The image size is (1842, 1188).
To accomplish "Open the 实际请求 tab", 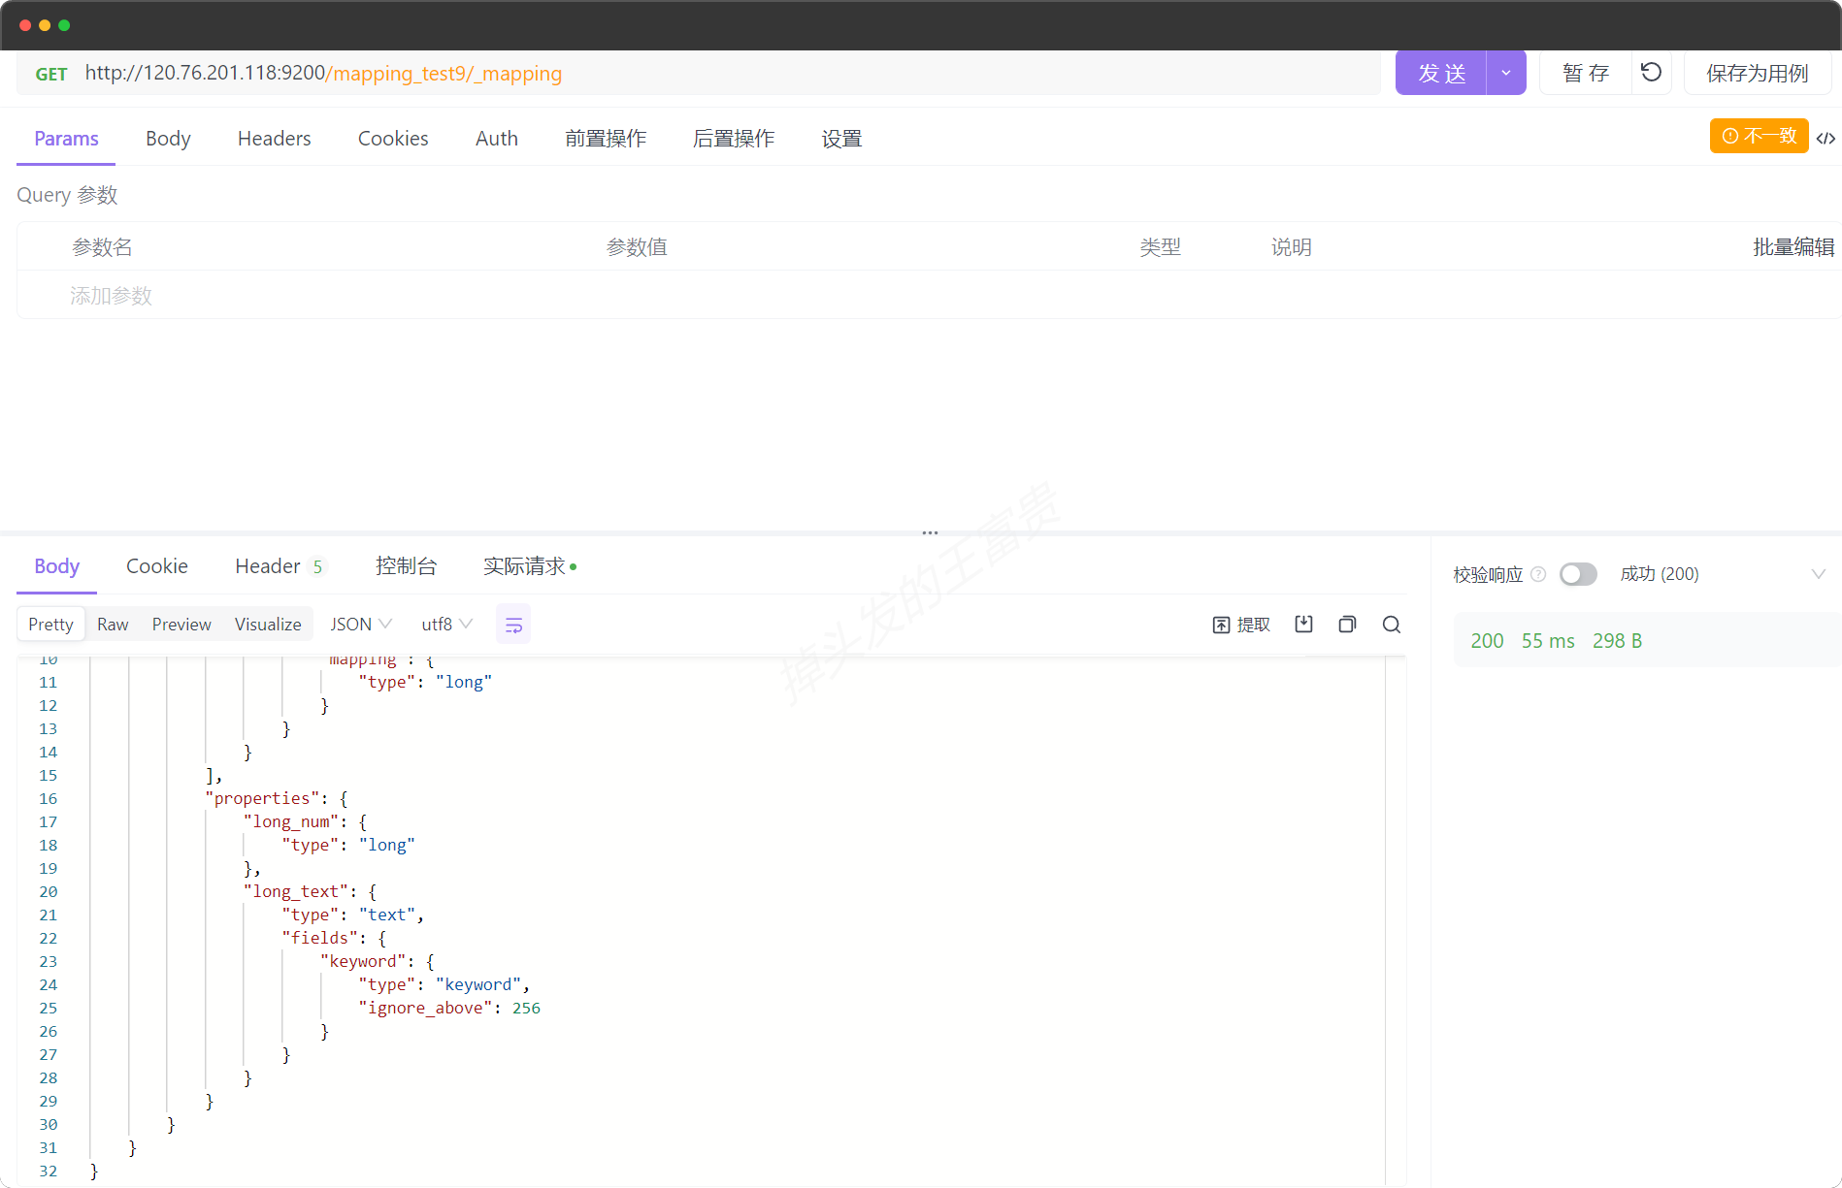I will point(530,566).
